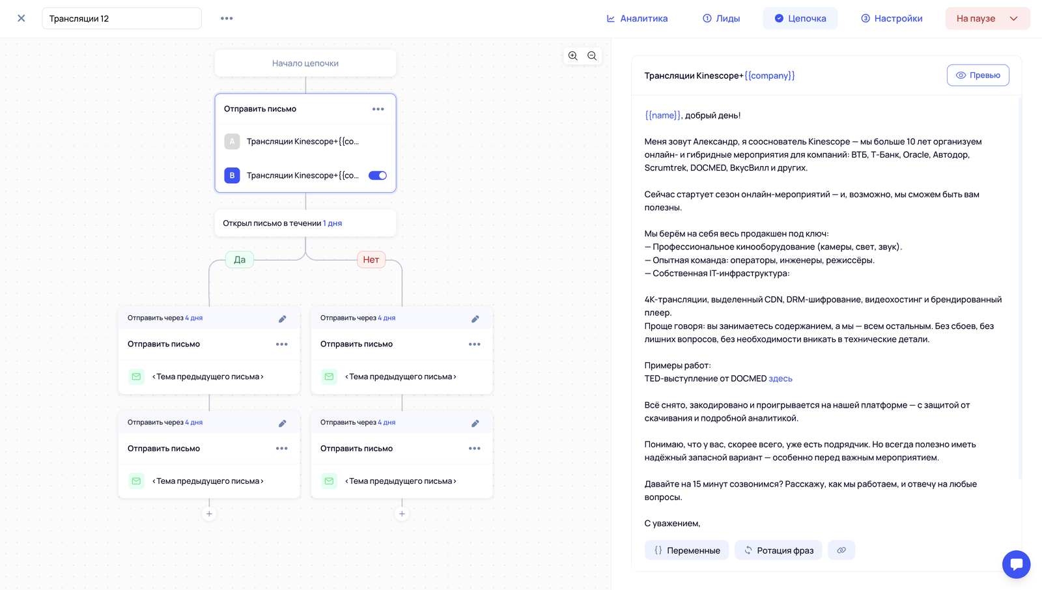The image size is (1042, 590).
Task: Toggle variant B switch off
Action: [378, 175]
